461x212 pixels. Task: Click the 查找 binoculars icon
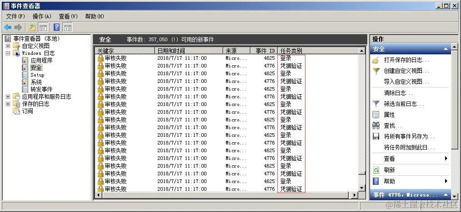[376, 125]
